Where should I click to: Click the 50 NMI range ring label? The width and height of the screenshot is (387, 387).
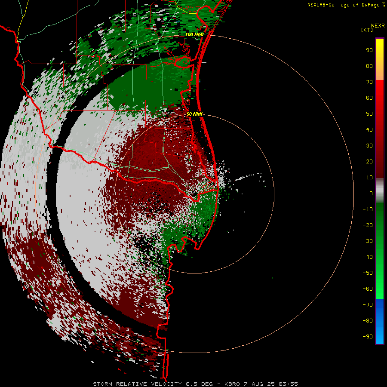[x=194, y=114]
